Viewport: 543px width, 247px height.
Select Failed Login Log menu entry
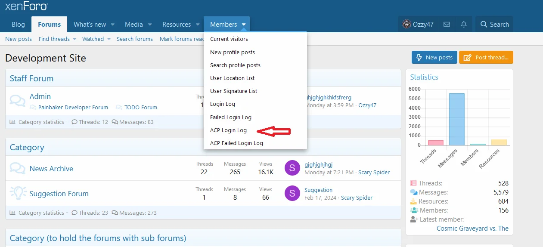[230, 117]
